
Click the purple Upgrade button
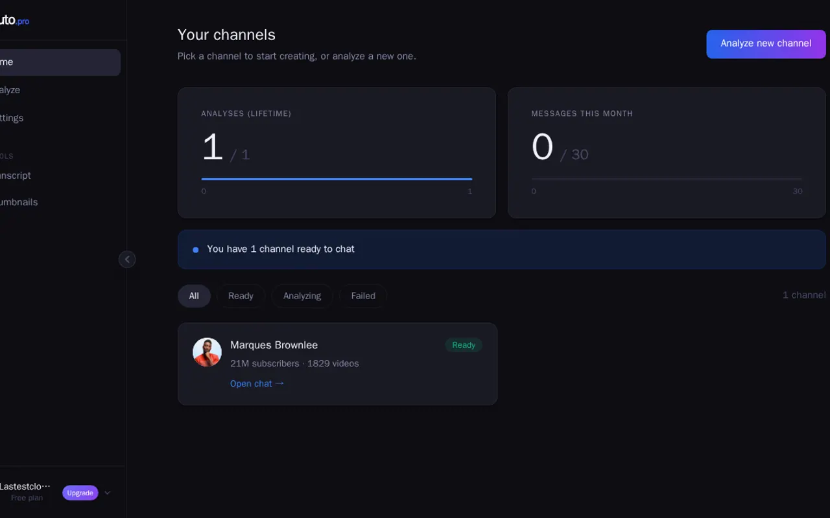coord(80,493)
